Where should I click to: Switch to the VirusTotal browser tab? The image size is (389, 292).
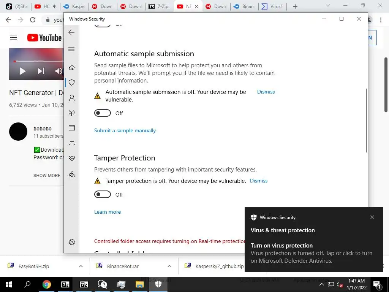pos(272,6)
